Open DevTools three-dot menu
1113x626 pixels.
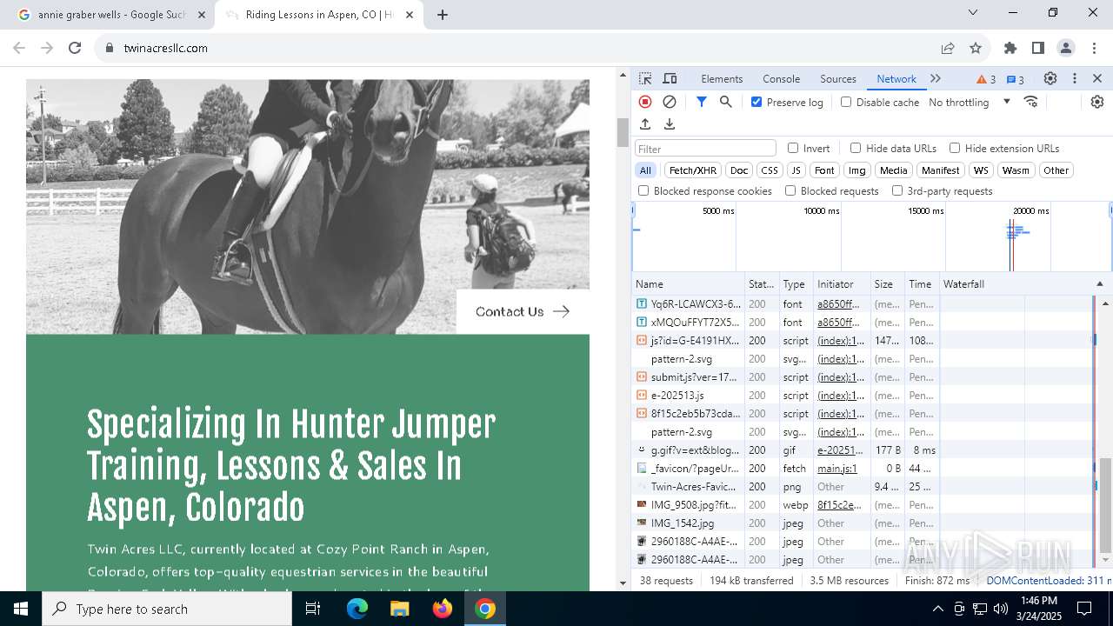pos(1075,78)
